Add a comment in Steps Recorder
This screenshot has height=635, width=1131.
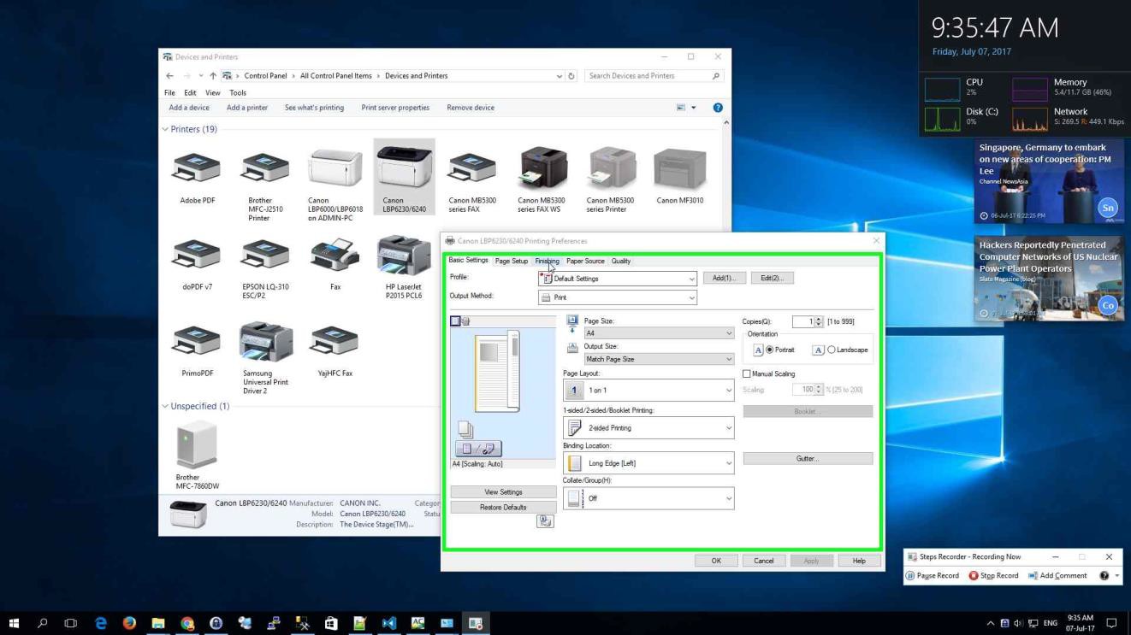(x=1057, y=575)
